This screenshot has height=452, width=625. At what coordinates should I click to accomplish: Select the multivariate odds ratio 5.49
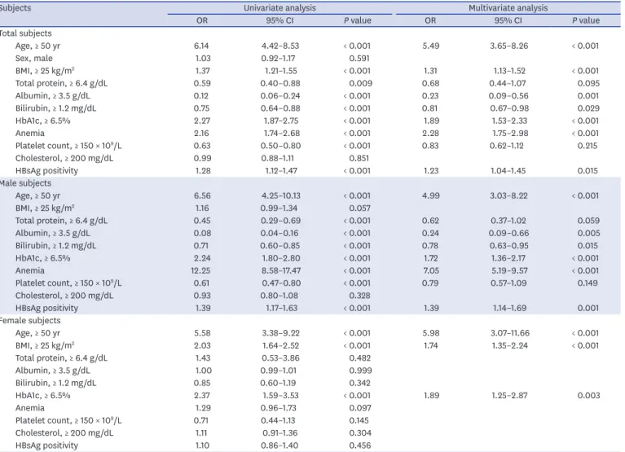click(x=431, y=46)
